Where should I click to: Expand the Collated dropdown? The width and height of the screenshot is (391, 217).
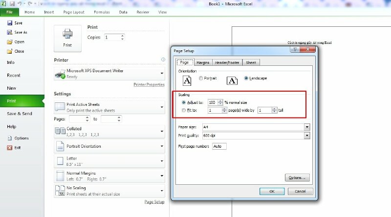tap(162, 131)
